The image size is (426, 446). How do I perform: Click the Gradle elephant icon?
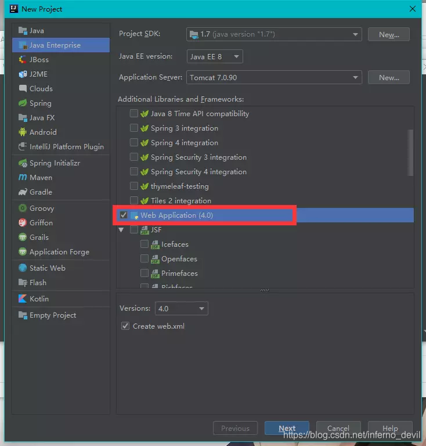point(23,192)
